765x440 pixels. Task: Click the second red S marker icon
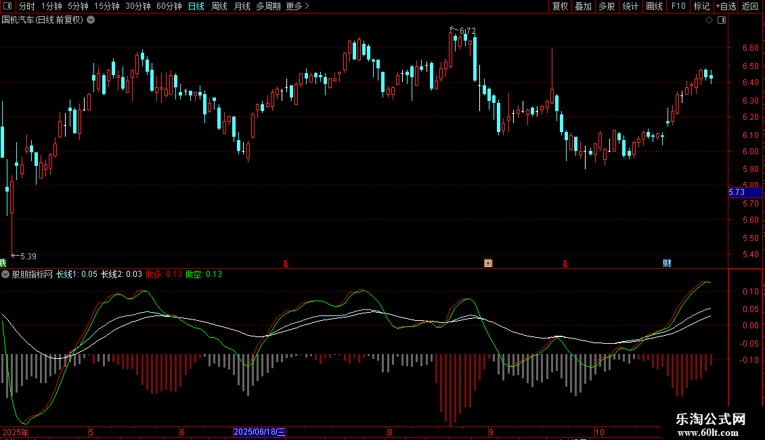[565, 264]
